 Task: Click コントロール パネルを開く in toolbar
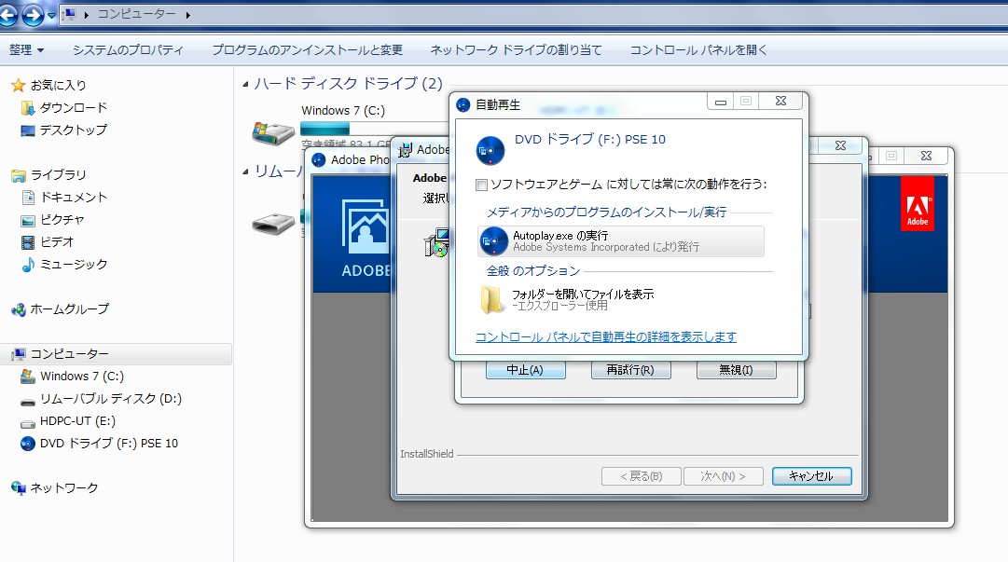point(698,49)
